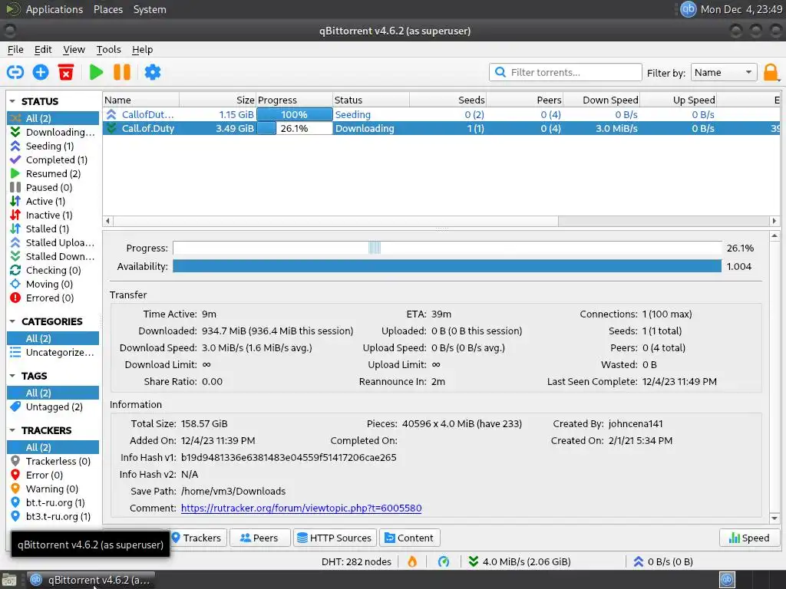The image size is (786, 589).
Task: Select Trackerless (0) tracker filter
Action: 53,461
